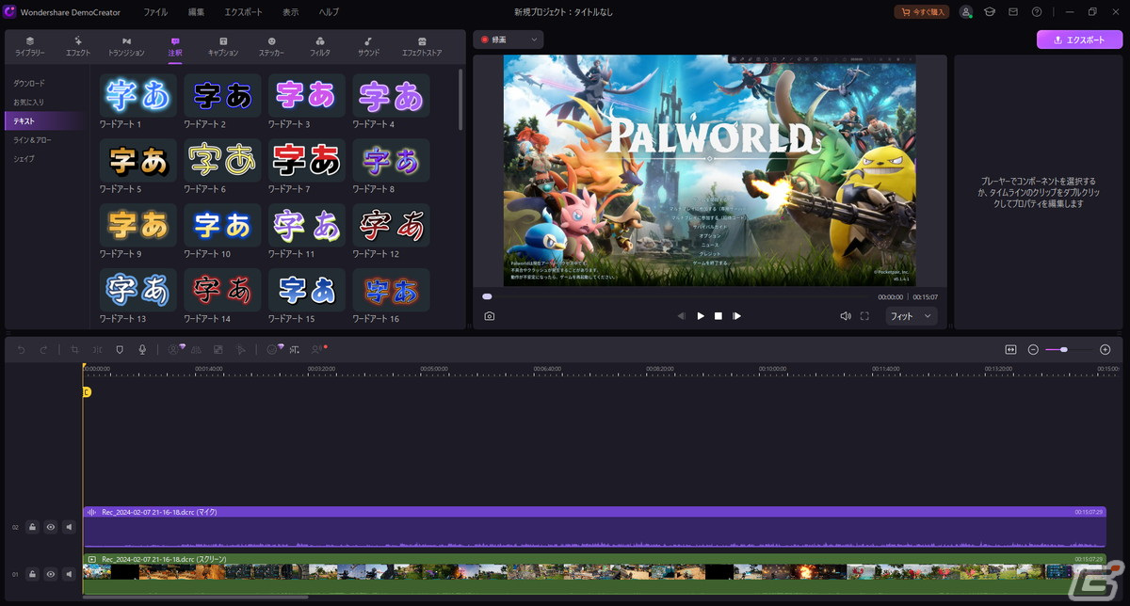Click the split clip icon

(97, 349)
